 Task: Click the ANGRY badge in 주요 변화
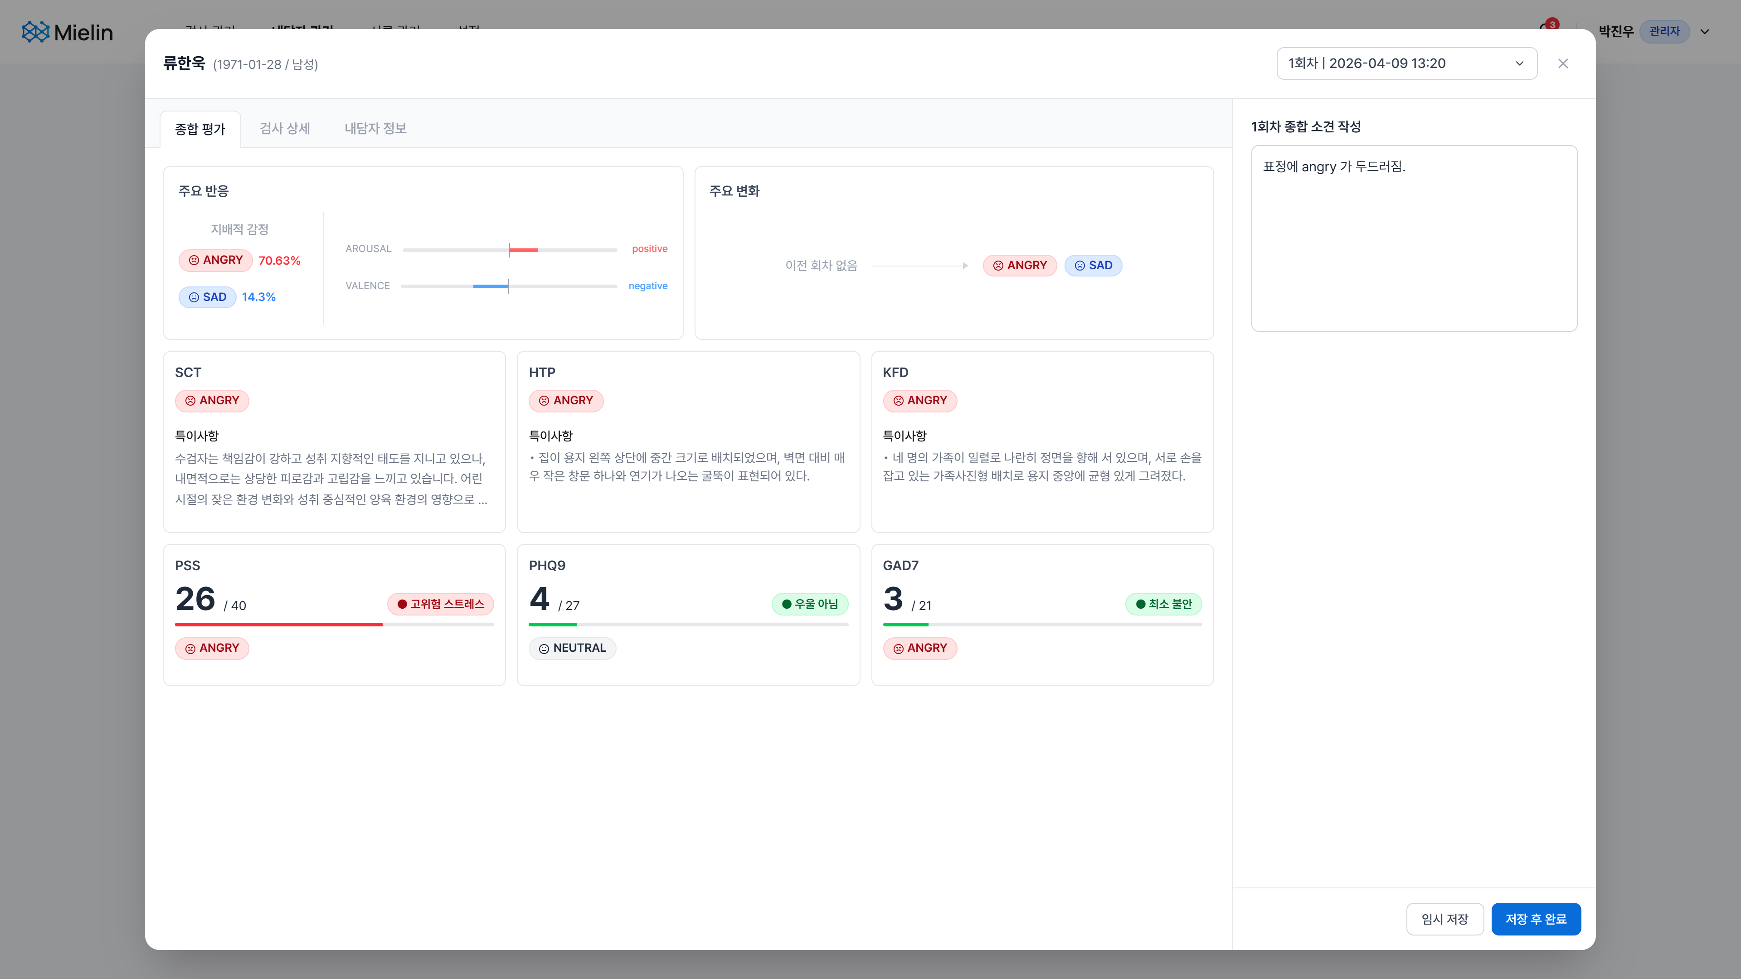point(1019,266)
